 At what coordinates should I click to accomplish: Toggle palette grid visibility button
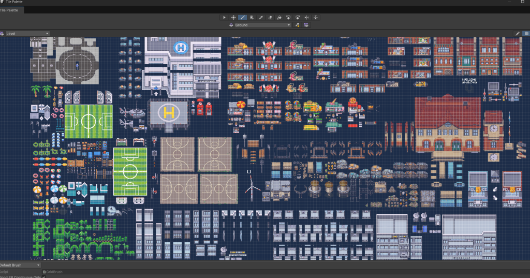[526, 34]
